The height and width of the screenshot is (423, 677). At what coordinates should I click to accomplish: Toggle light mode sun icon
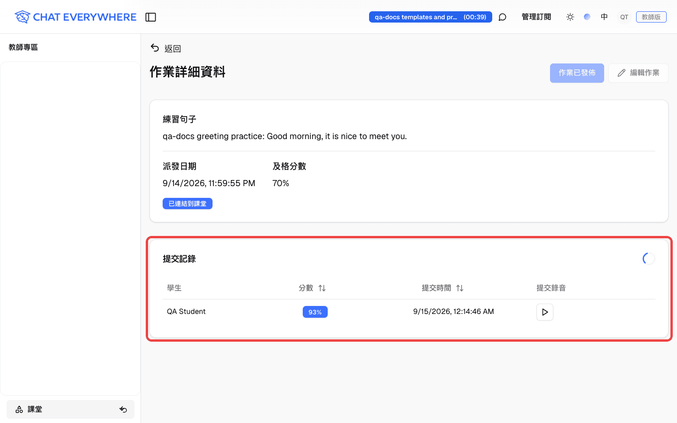[570, 17]
